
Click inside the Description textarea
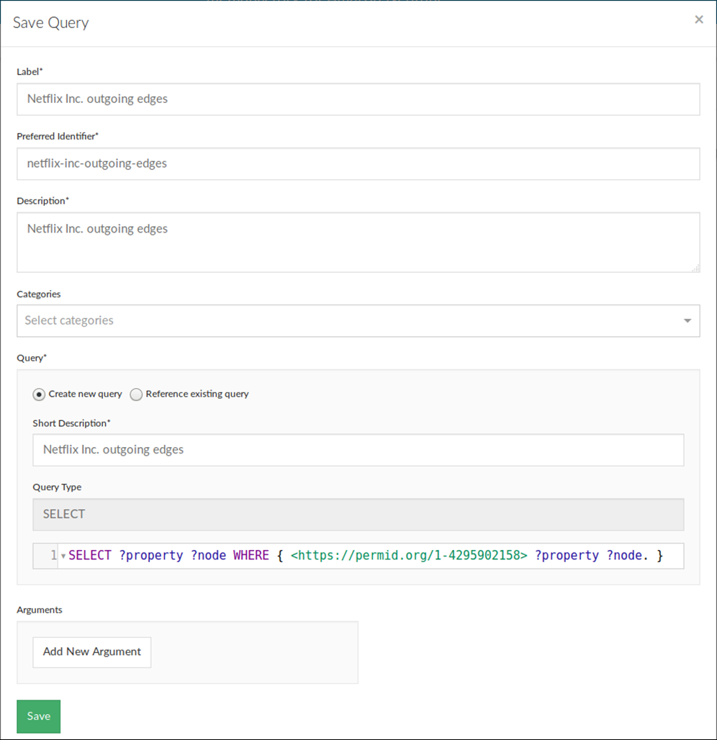358,242
